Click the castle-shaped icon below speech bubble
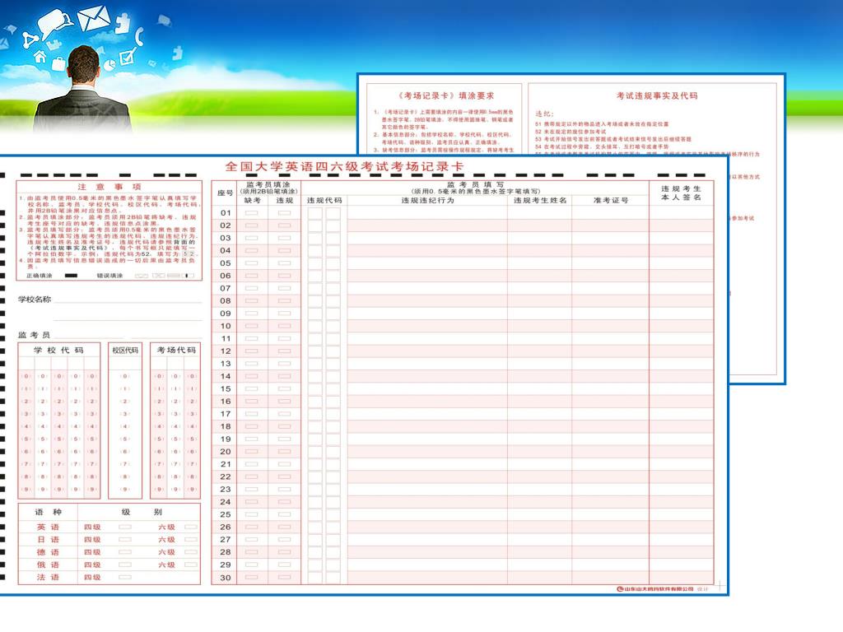 [x=54, y=45]
